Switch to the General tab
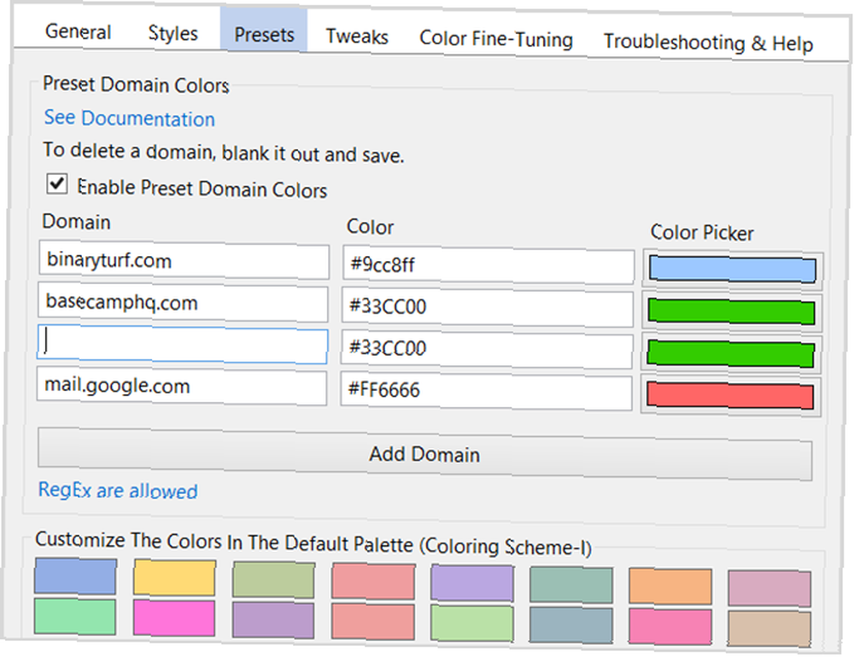The image size is (854, 657). coord(78,32)
